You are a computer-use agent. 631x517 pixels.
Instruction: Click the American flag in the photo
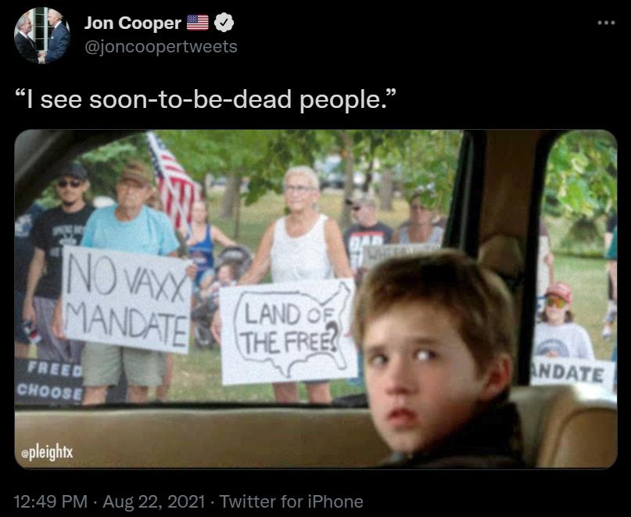tap(173, 180)
